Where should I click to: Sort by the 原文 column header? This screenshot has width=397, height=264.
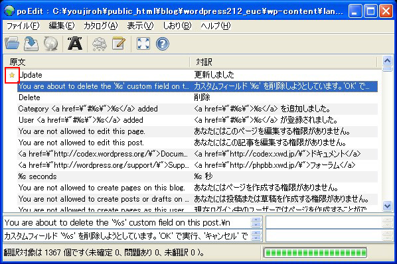pyautogui.click(x=96, y=62)
